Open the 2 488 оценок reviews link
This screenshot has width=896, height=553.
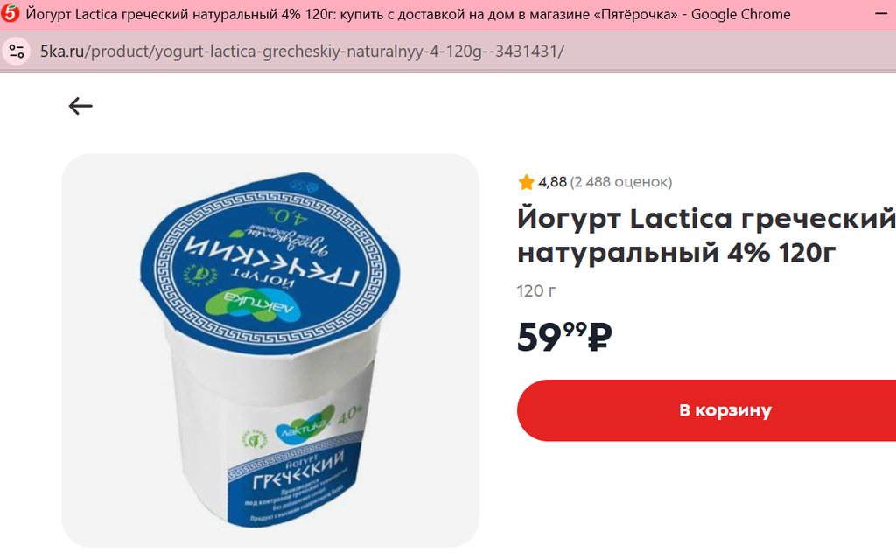[x=621, y=182]
